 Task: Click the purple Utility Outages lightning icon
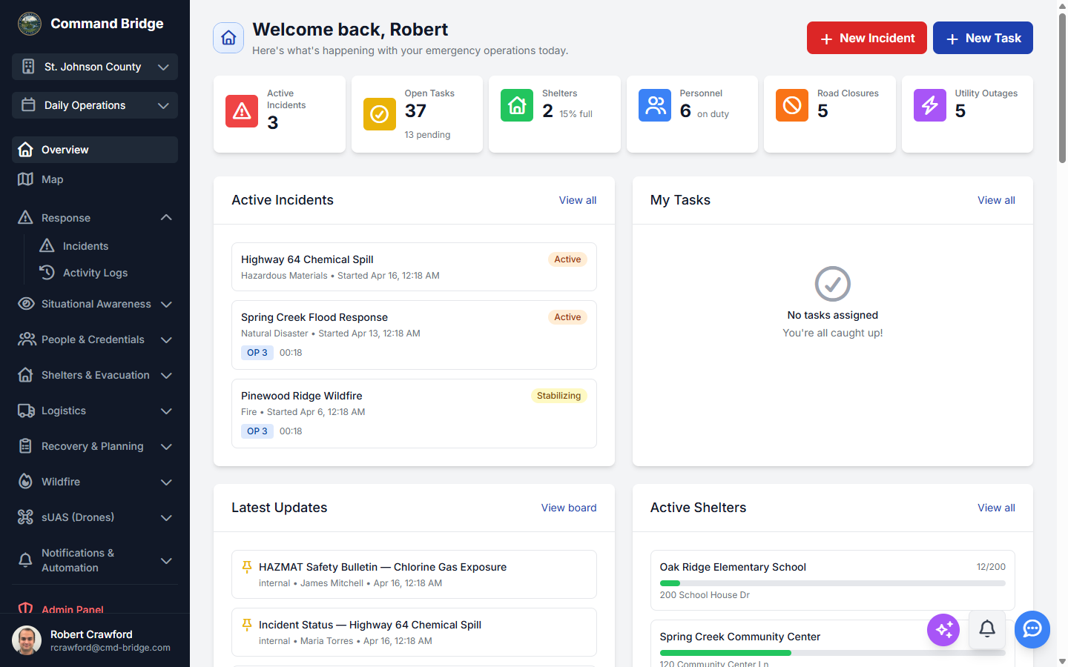(929, 105)
